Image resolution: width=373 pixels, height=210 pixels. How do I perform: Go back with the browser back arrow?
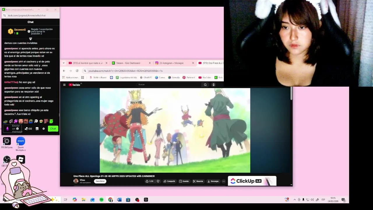point(64,71)
